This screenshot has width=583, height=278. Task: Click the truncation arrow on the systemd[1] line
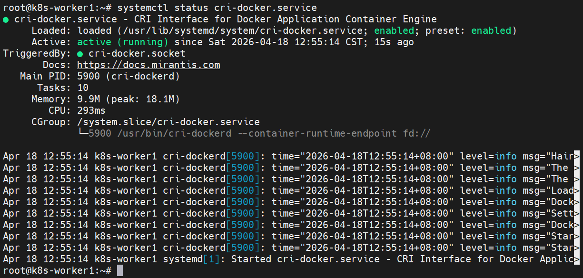577,259
